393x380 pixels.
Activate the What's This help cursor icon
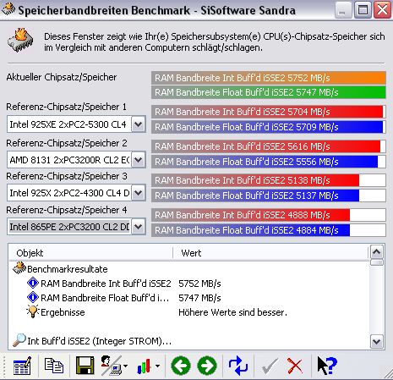[x=327, y=366]
